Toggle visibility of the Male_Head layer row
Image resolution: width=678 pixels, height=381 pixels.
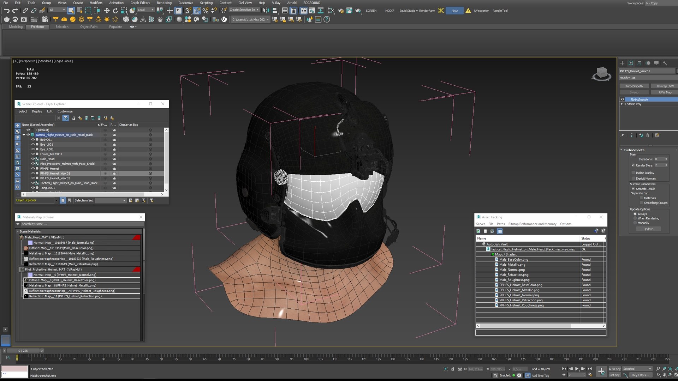(x=33, y=159)
